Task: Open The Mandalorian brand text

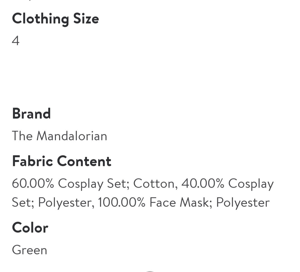Action: 59,136
